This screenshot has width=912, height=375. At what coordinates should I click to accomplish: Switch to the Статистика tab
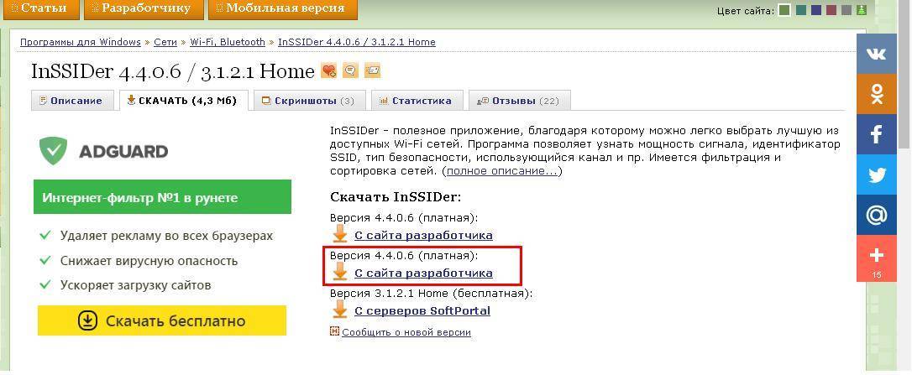point(417,101)
